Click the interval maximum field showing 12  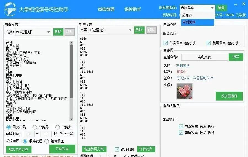tap(46, 134)
